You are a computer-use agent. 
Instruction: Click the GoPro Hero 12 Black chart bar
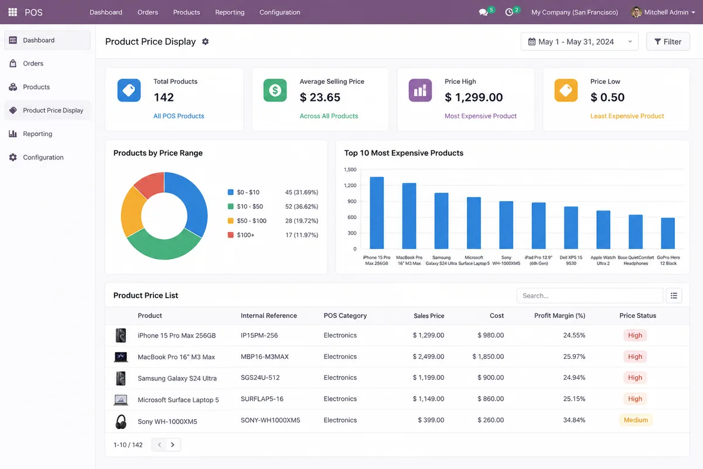668,233
